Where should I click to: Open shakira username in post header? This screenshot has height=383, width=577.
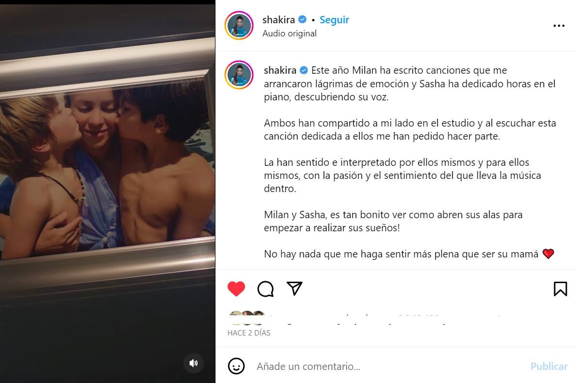[x=279, y=20]
